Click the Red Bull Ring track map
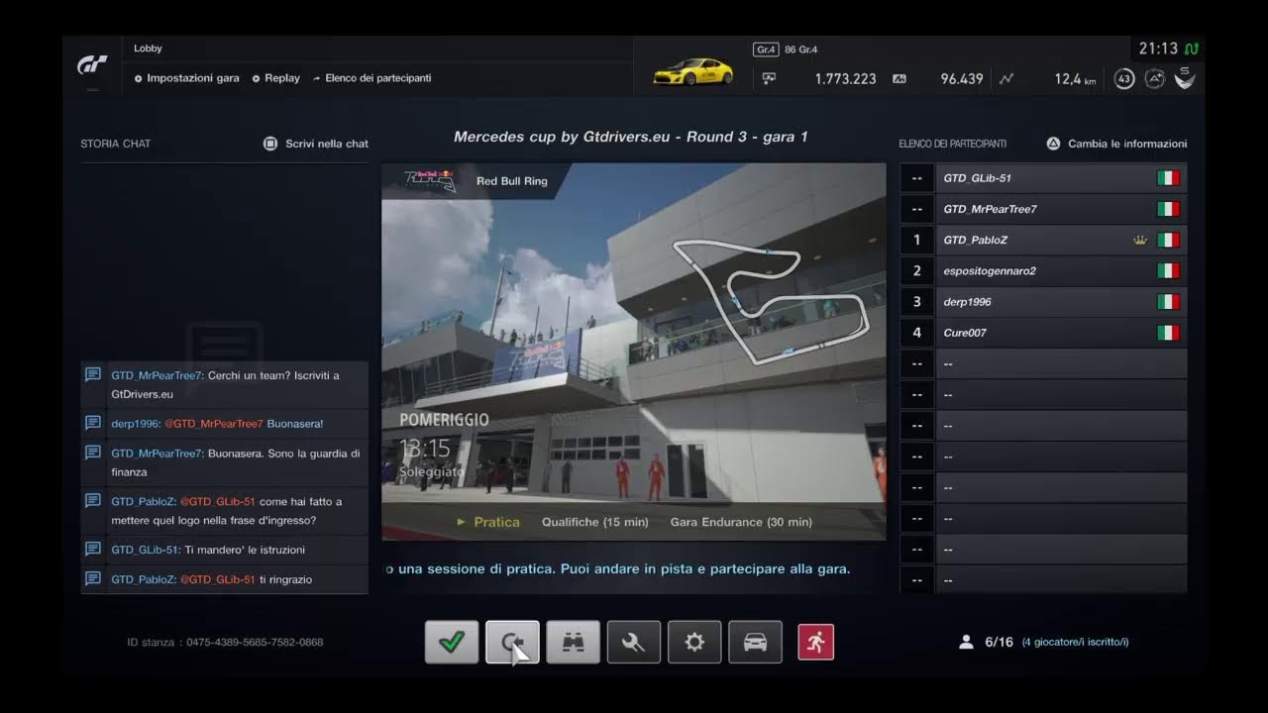The height and width of the screenshot is (713, 1268). click(x=772, y=301)
